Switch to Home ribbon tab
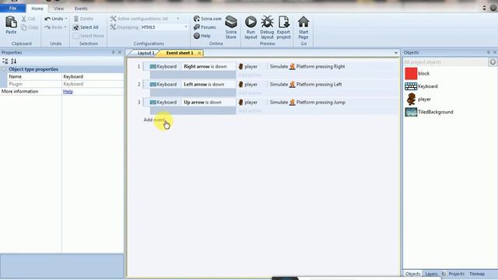This screenshot has height=280, width=498. pyautogui.click(x=37, y=9)
